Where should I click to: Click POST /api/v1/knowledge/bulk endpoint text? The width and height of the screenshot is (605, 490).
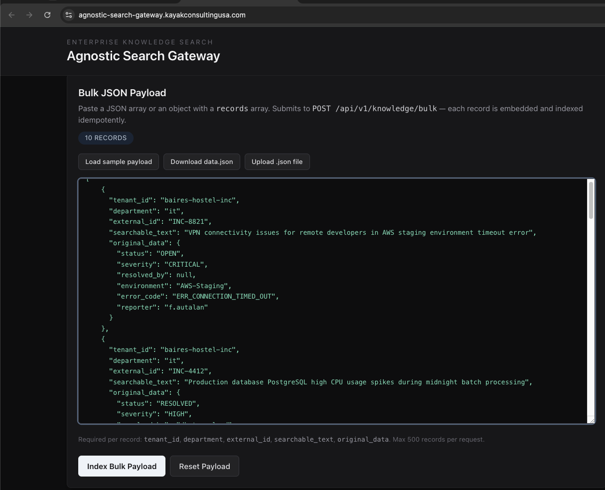click(375, 108)
